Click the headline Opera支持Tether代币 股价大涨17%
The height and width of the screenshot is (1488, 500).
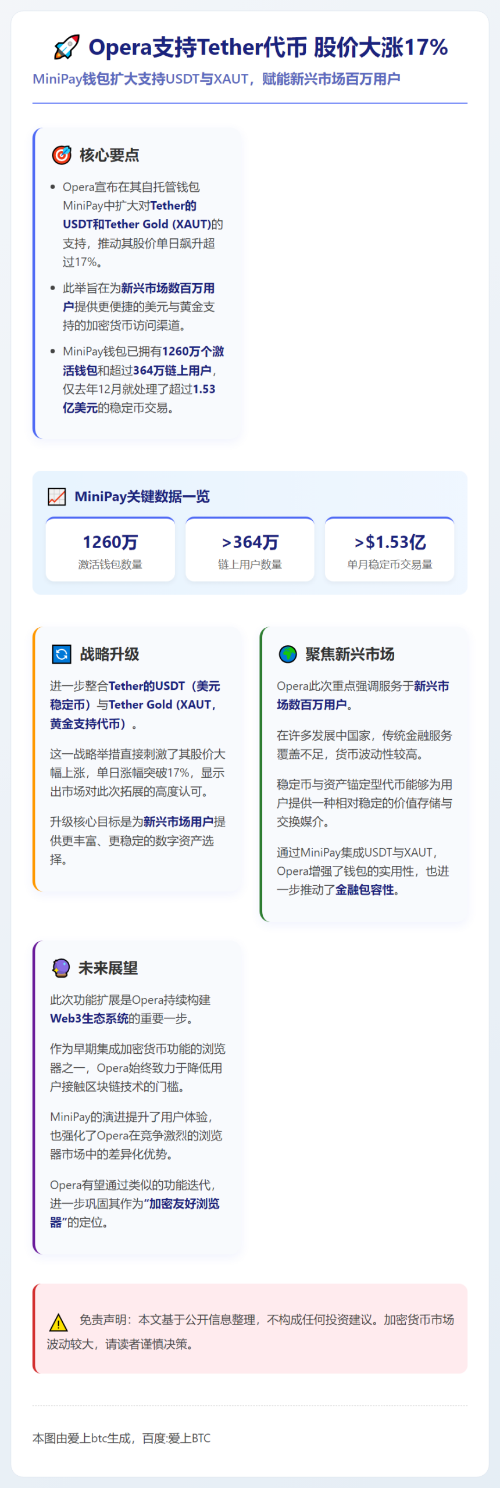point(268,47)
